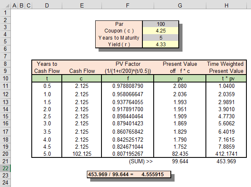Click the '(SUM) >>' label
Viewport: 251px width, 187px height.
pyautogui.click(x=141, y=161)
